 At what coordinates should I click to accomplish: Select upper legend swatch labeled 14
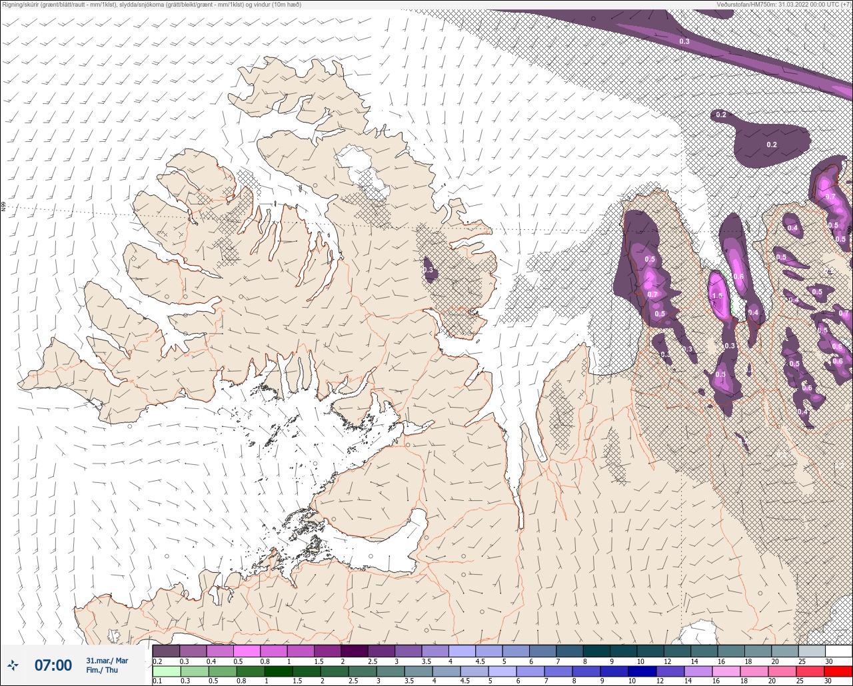(704, 651)
